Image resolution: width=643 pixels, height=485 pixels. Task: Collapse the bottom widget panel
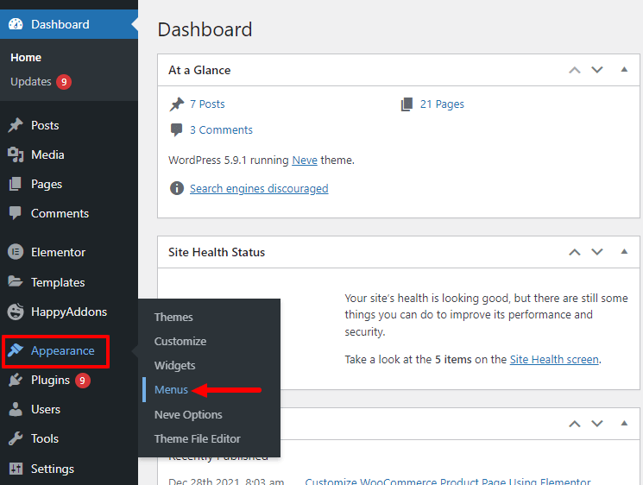pyautogui.click(x=624, y=424)
